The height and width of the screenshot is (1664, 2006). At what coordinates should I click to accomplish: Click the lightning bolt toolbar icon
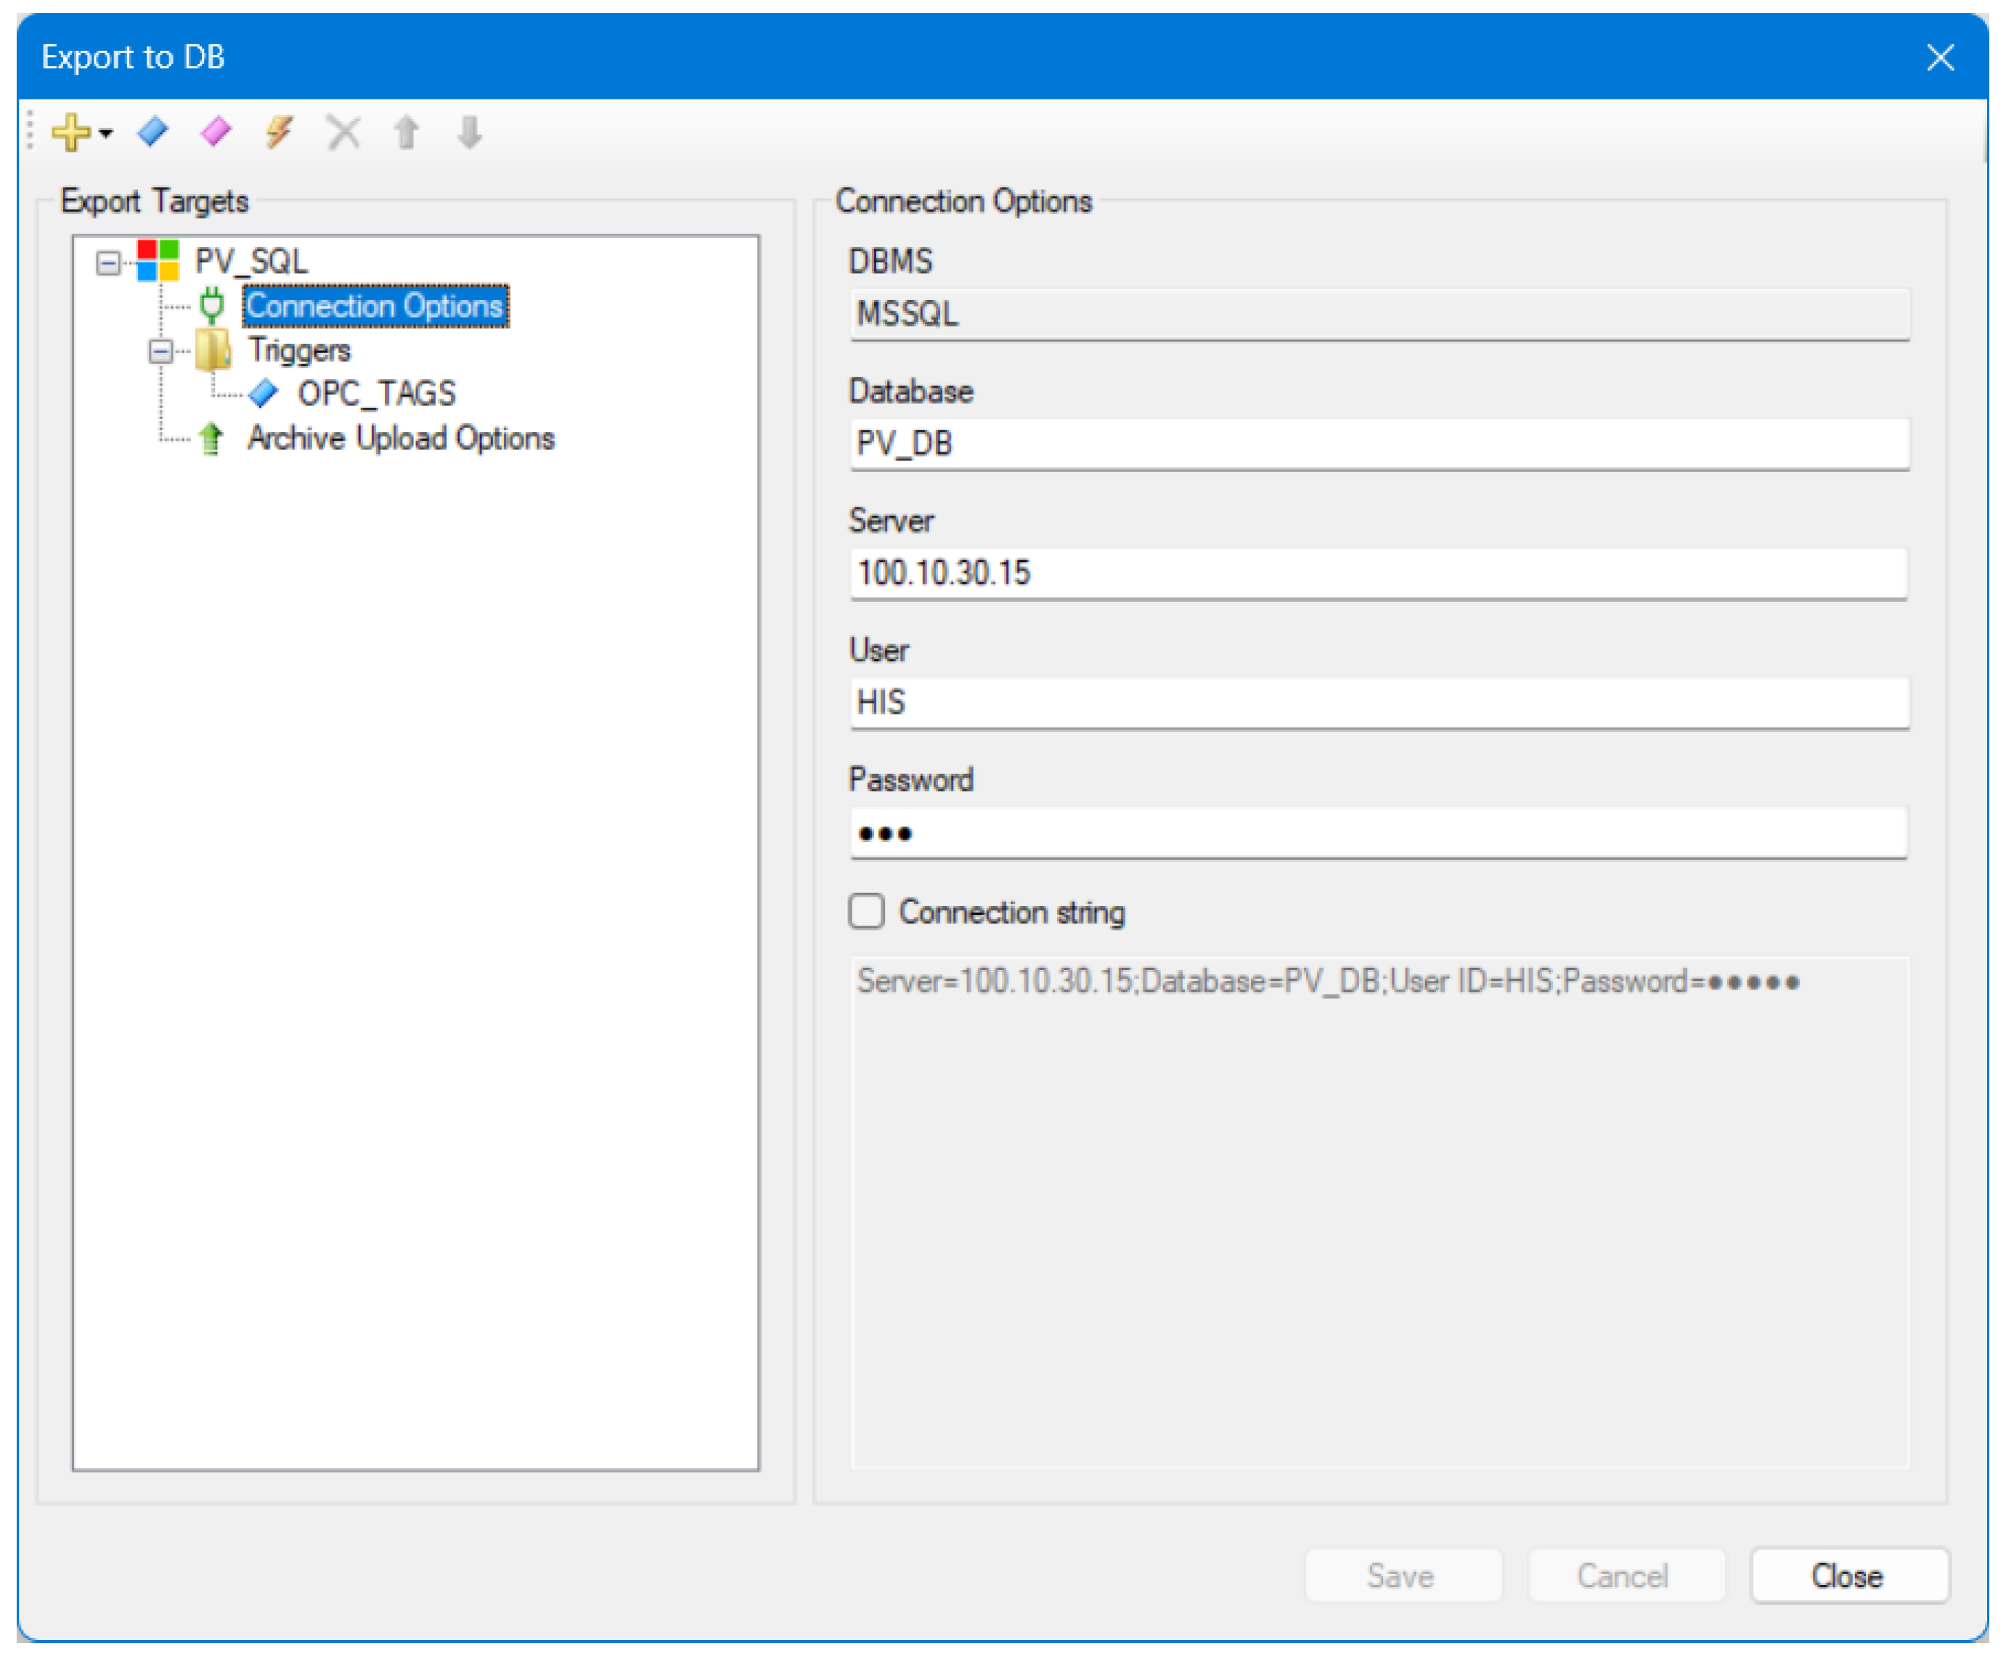tap(279, 132)
